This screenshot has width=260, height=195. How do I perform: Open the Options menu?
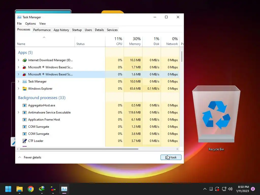[30, 24]
